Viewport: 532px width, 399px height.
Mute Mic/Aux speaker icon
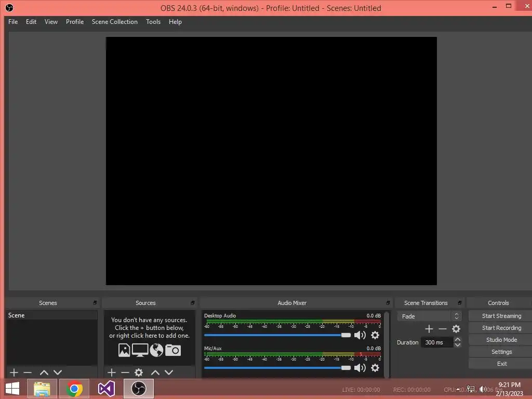point(360,368)
